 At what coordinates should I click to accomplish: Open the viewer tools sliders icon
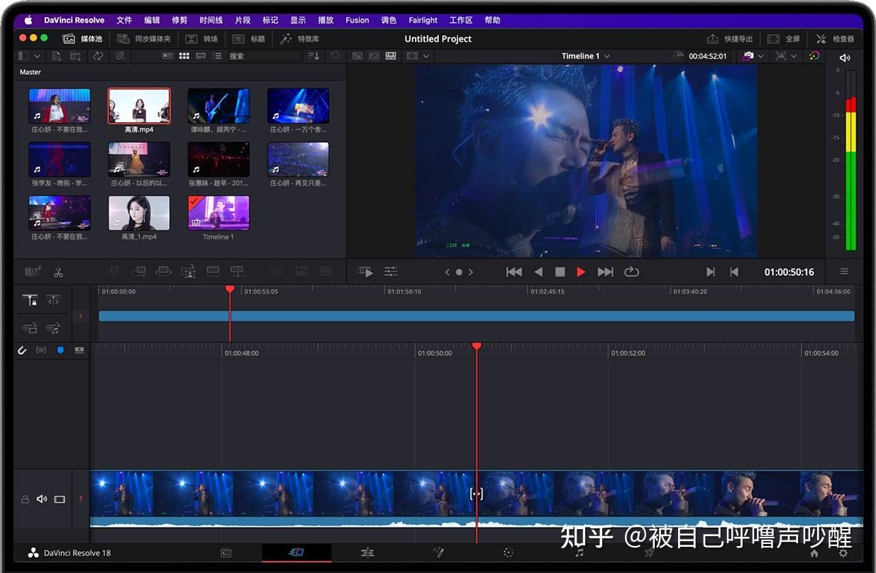[x=391, y=272]
